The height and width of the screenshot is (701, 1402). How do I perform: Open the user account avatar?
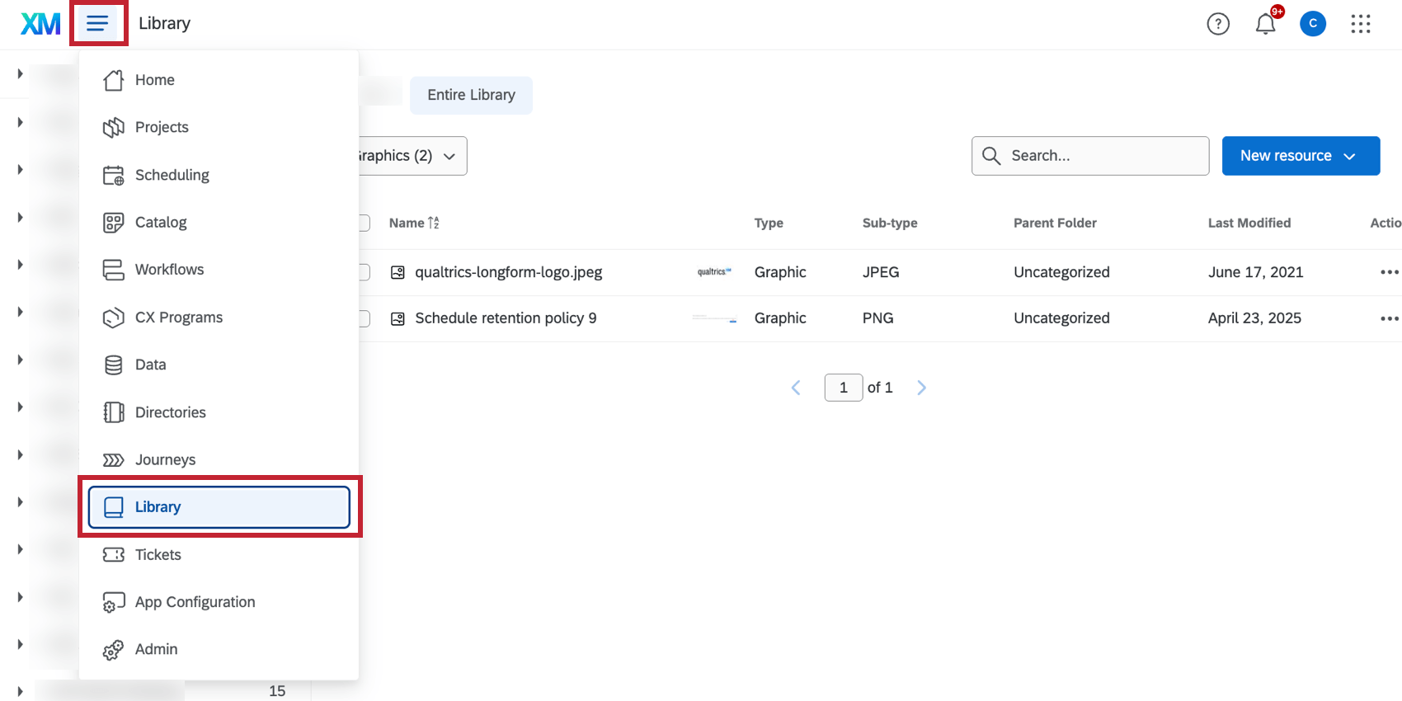click(x=1312, y=24)
